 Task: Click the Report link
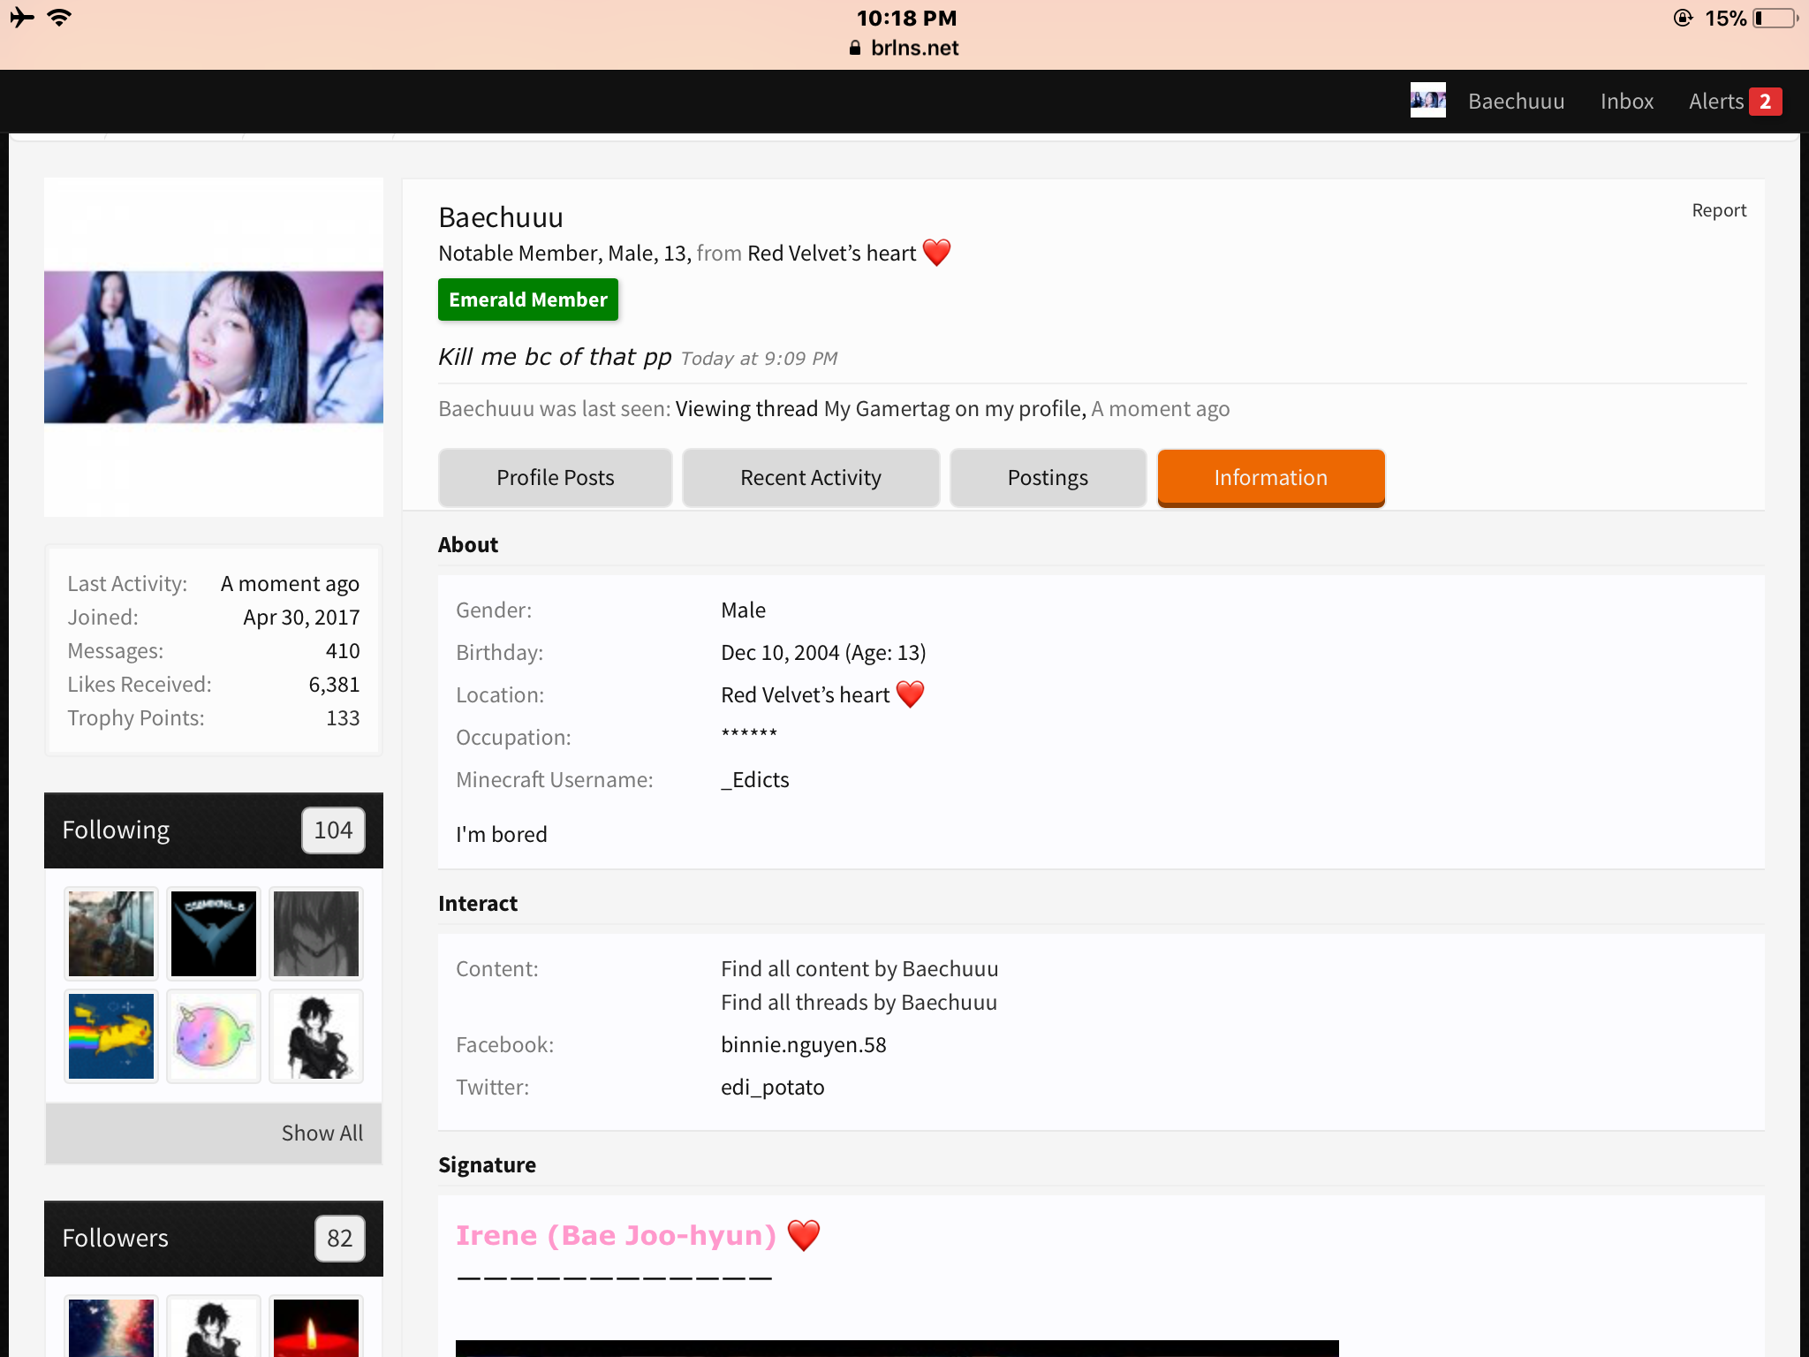[x=1719, y=210]
